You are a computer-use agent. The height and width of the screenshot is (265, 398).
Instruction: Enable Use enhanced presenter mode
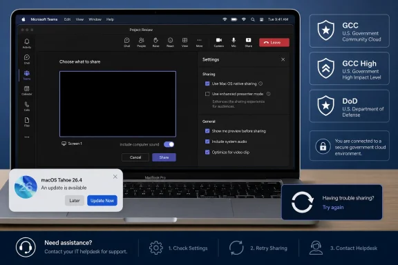pos(207,94)
